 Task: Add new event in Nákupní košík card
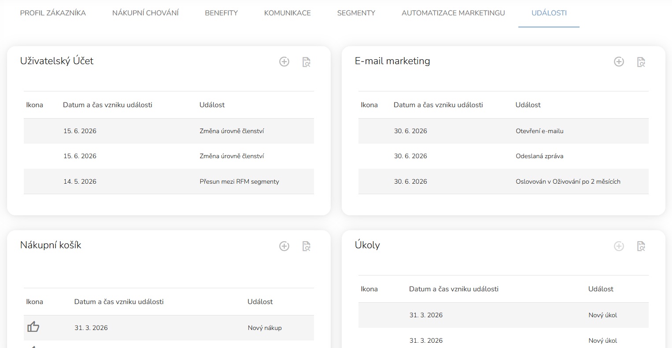coord(284,246)
